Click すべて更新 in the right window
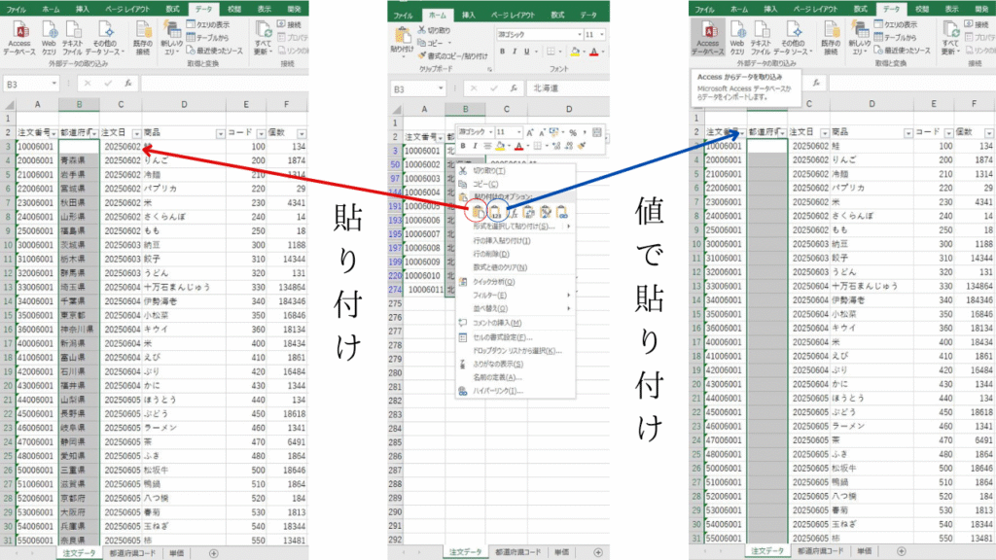The image size is (996, 560). 951,38
